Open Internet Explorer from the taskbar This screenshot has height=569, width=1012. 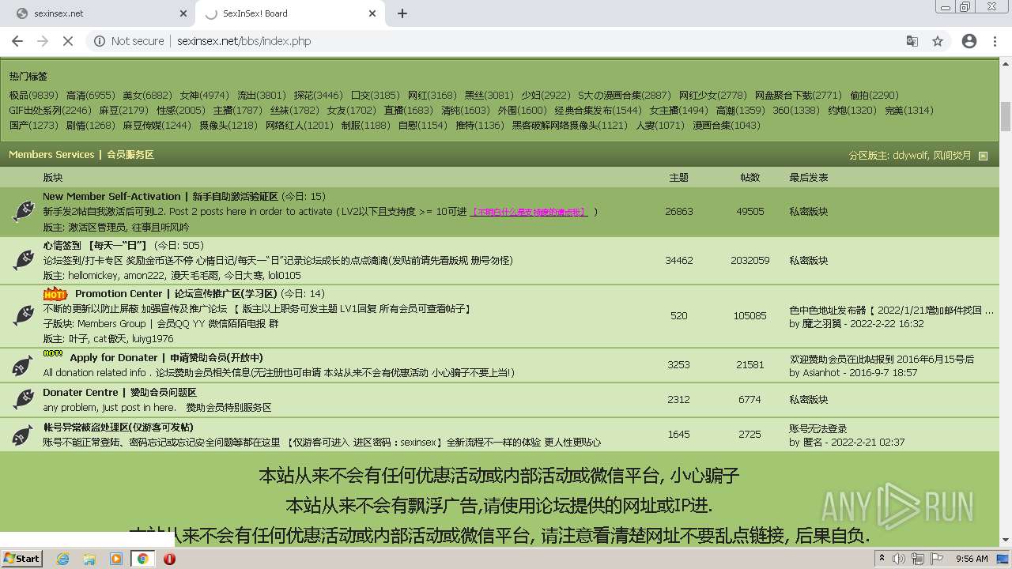[62, 559]
